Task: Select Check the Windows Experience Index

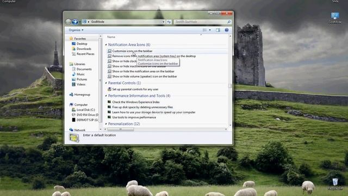Action: (136, 102)
